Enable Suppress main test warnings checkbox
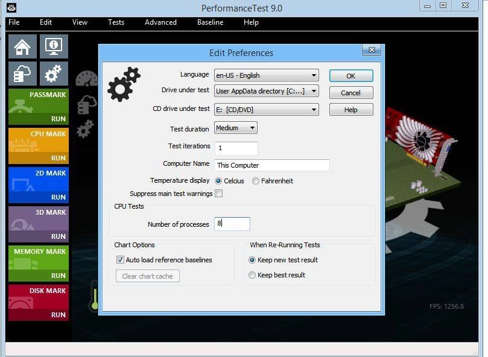This screenshot has width=488, height=357. pyautogui.click(x=219, y=194)
